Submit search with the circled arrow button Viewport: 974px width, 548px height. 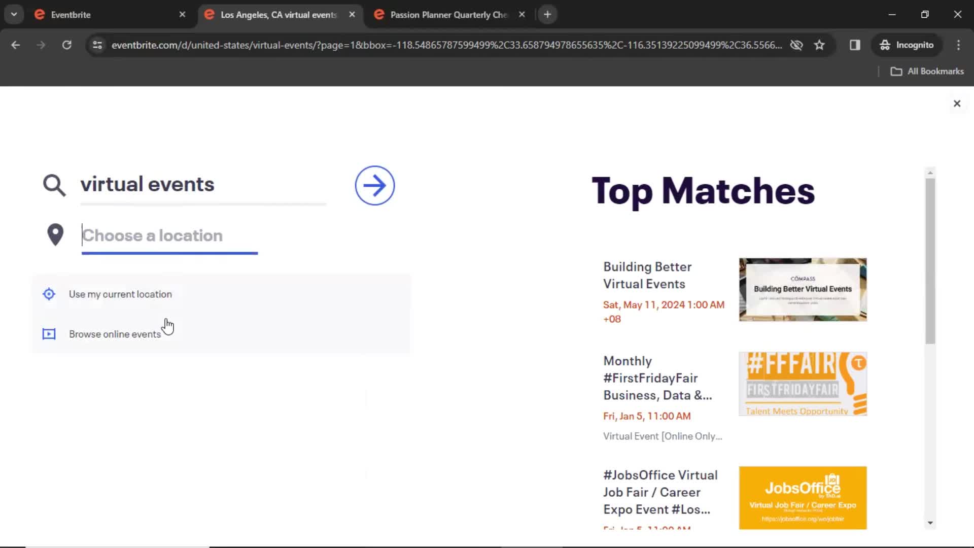point(374,186)
